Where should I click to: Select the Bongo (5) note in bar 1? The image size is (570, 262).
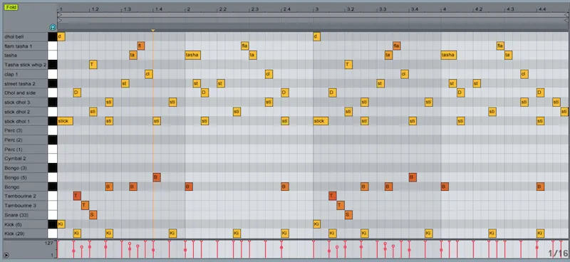157,177
